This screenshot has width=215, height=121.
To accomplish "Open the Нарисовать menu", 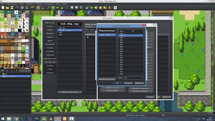I will [x=30, y=4].
